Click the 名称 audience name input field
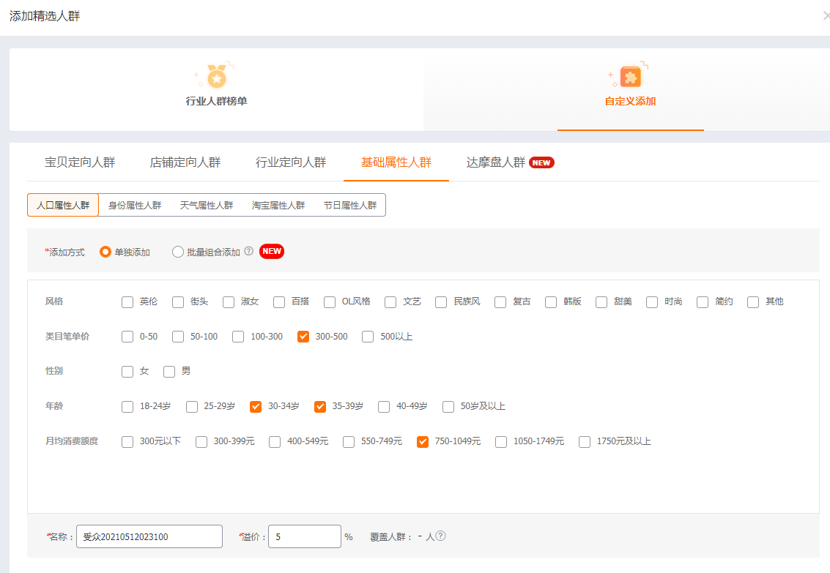 pyautogui.click(x=149, y=536)
